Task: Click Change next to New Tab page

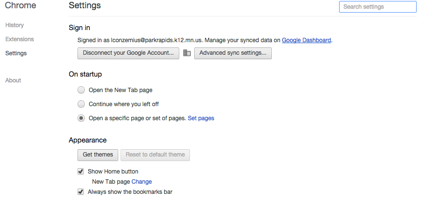Action: tap(141, 182)
